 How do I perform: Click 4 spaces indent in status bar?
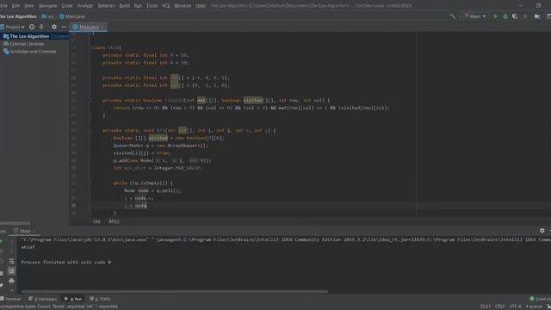coord(534,307)
